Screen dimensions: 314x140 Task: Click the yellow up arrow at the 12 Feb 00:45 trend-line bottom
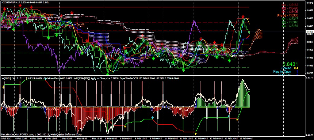click(x=196, y=133)
